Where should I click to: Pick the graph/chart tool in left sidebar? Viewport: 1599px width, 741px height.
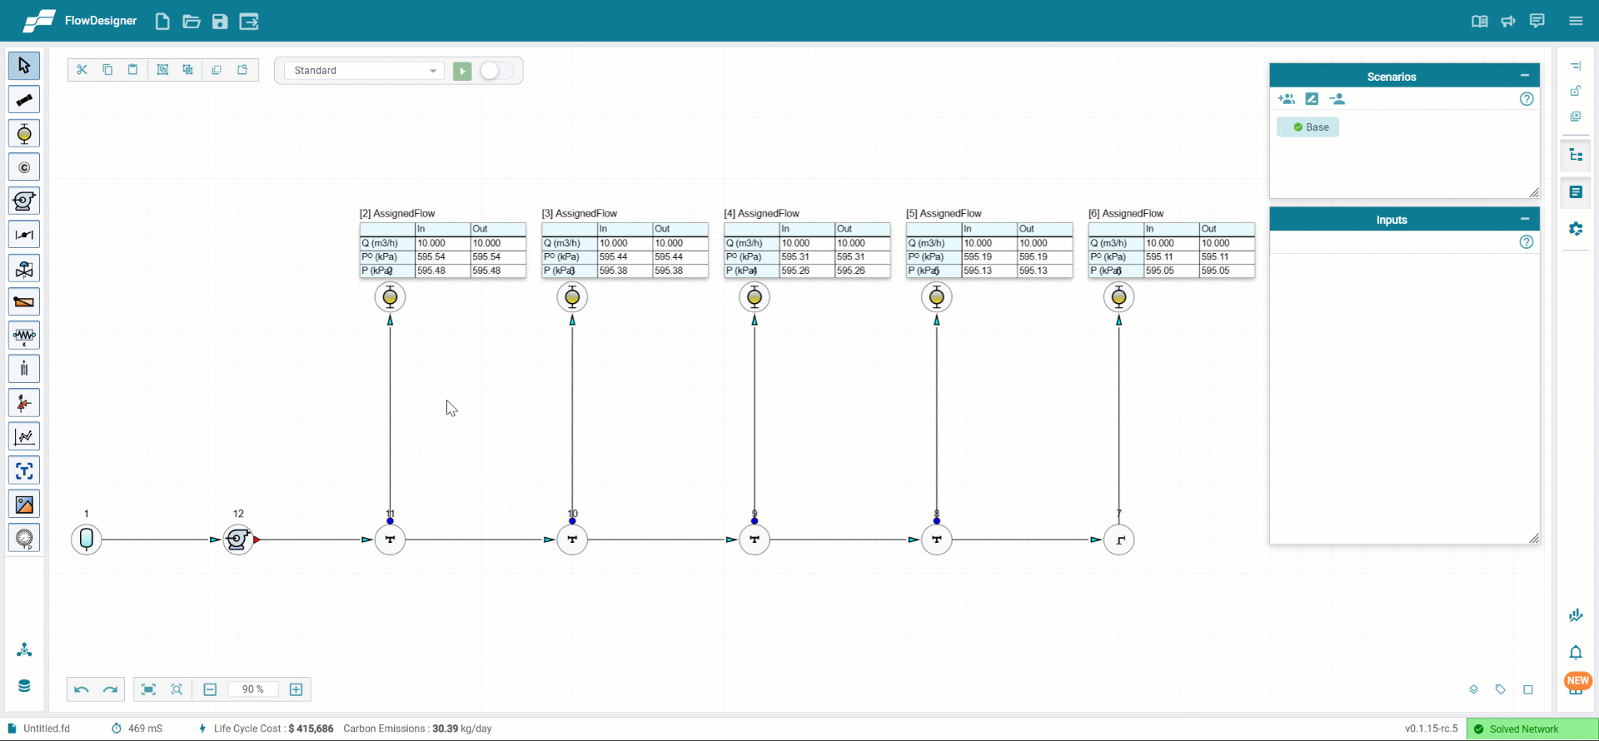coord(24,437)
